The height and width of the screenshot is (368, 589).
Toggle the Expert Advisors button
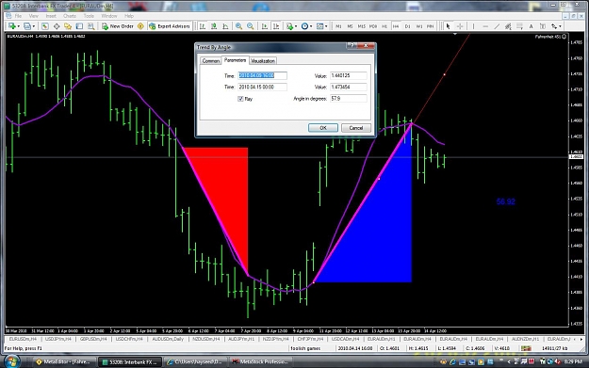coord(170,26)
